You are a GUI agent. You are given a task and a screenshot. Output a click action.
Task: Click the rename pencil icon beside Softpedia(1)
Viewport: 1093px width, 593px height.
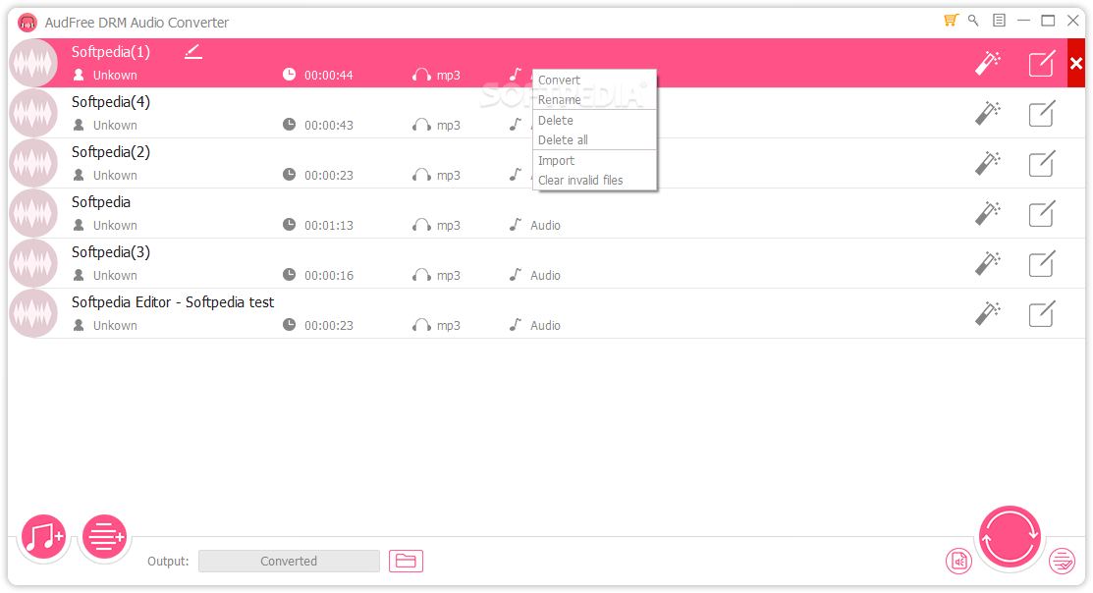click(193, 52)
